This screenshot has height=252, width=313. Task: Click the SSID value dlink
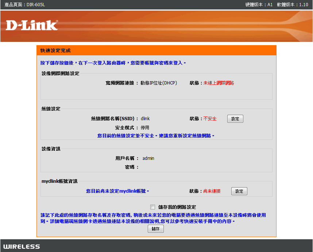tap(145, 119)
